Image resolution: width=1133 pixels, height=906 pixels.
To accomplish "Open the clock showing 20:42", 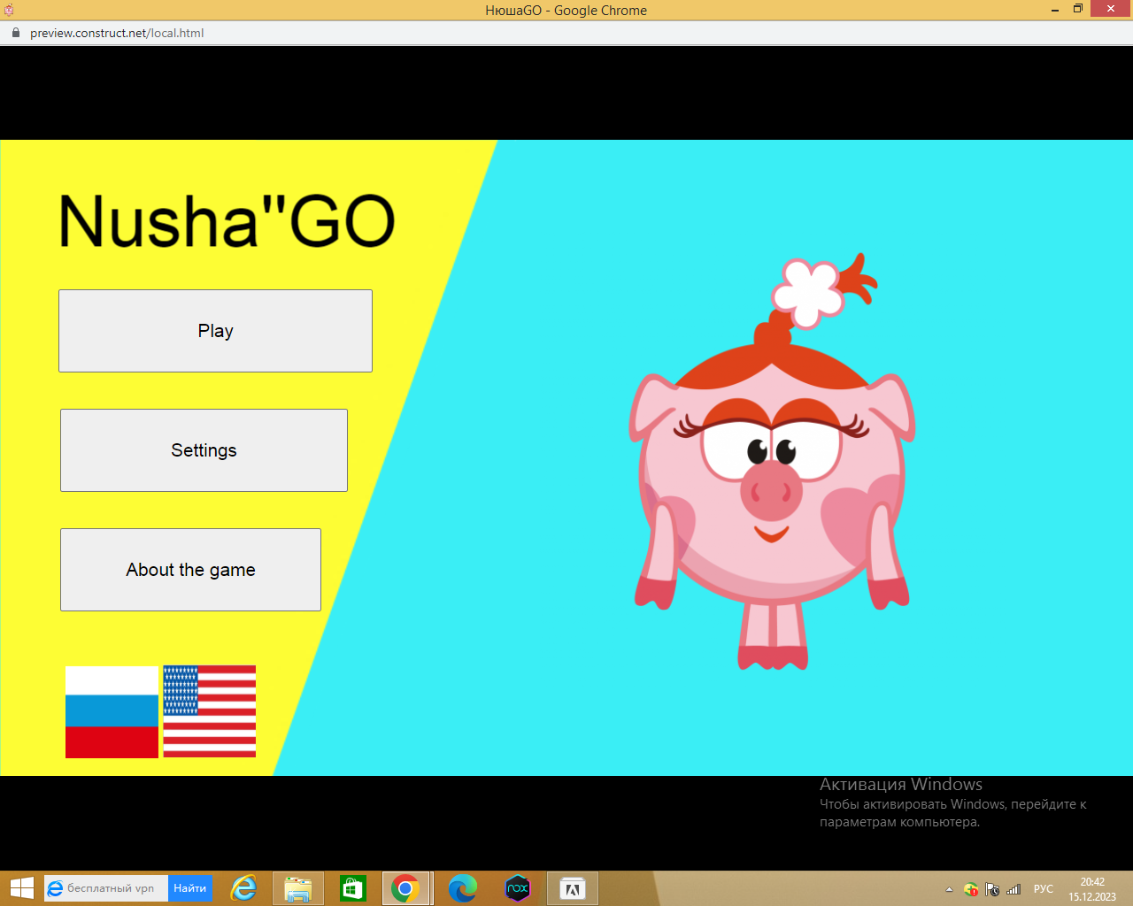I will click(1092, 889).
